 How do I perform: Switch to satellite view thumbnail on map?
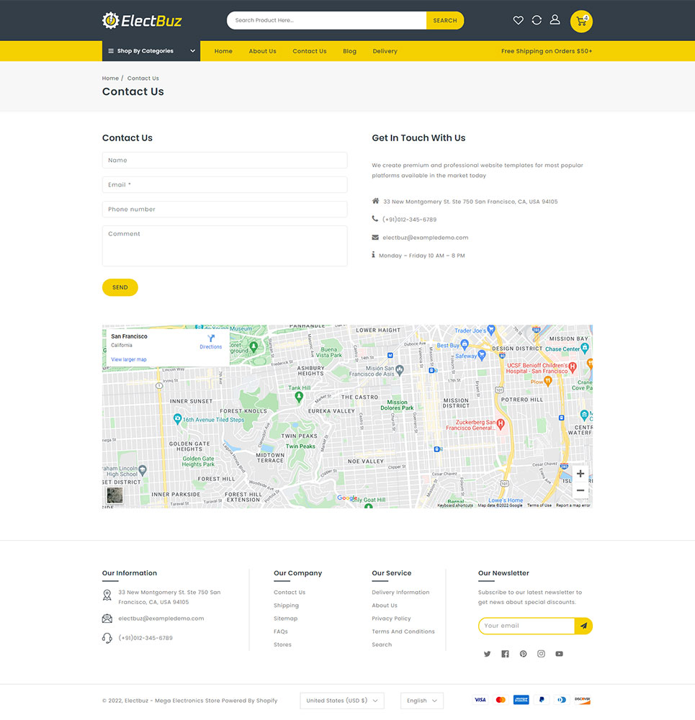point(115,495)
